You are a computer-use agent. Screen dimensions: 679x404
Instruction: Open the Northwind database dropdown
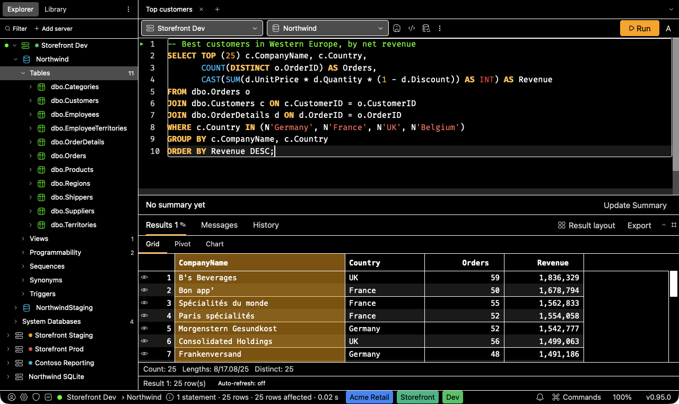(328, 28)
